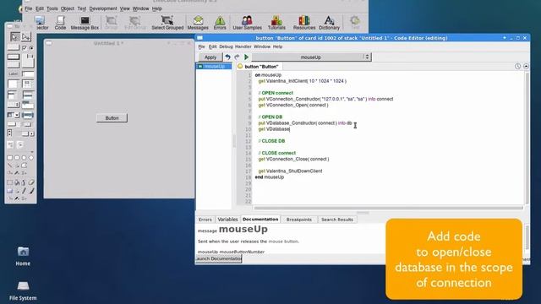The height and width of the screenshot is (304, 541).
Task: Click Apply button in Code Editor
Action: coord(210,57)
